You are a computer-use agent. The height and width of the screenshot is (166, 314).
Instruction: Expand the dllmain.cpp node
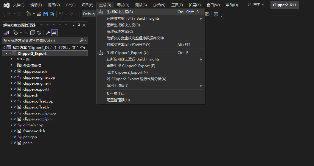pyautogui.click(x=11, y=125)
